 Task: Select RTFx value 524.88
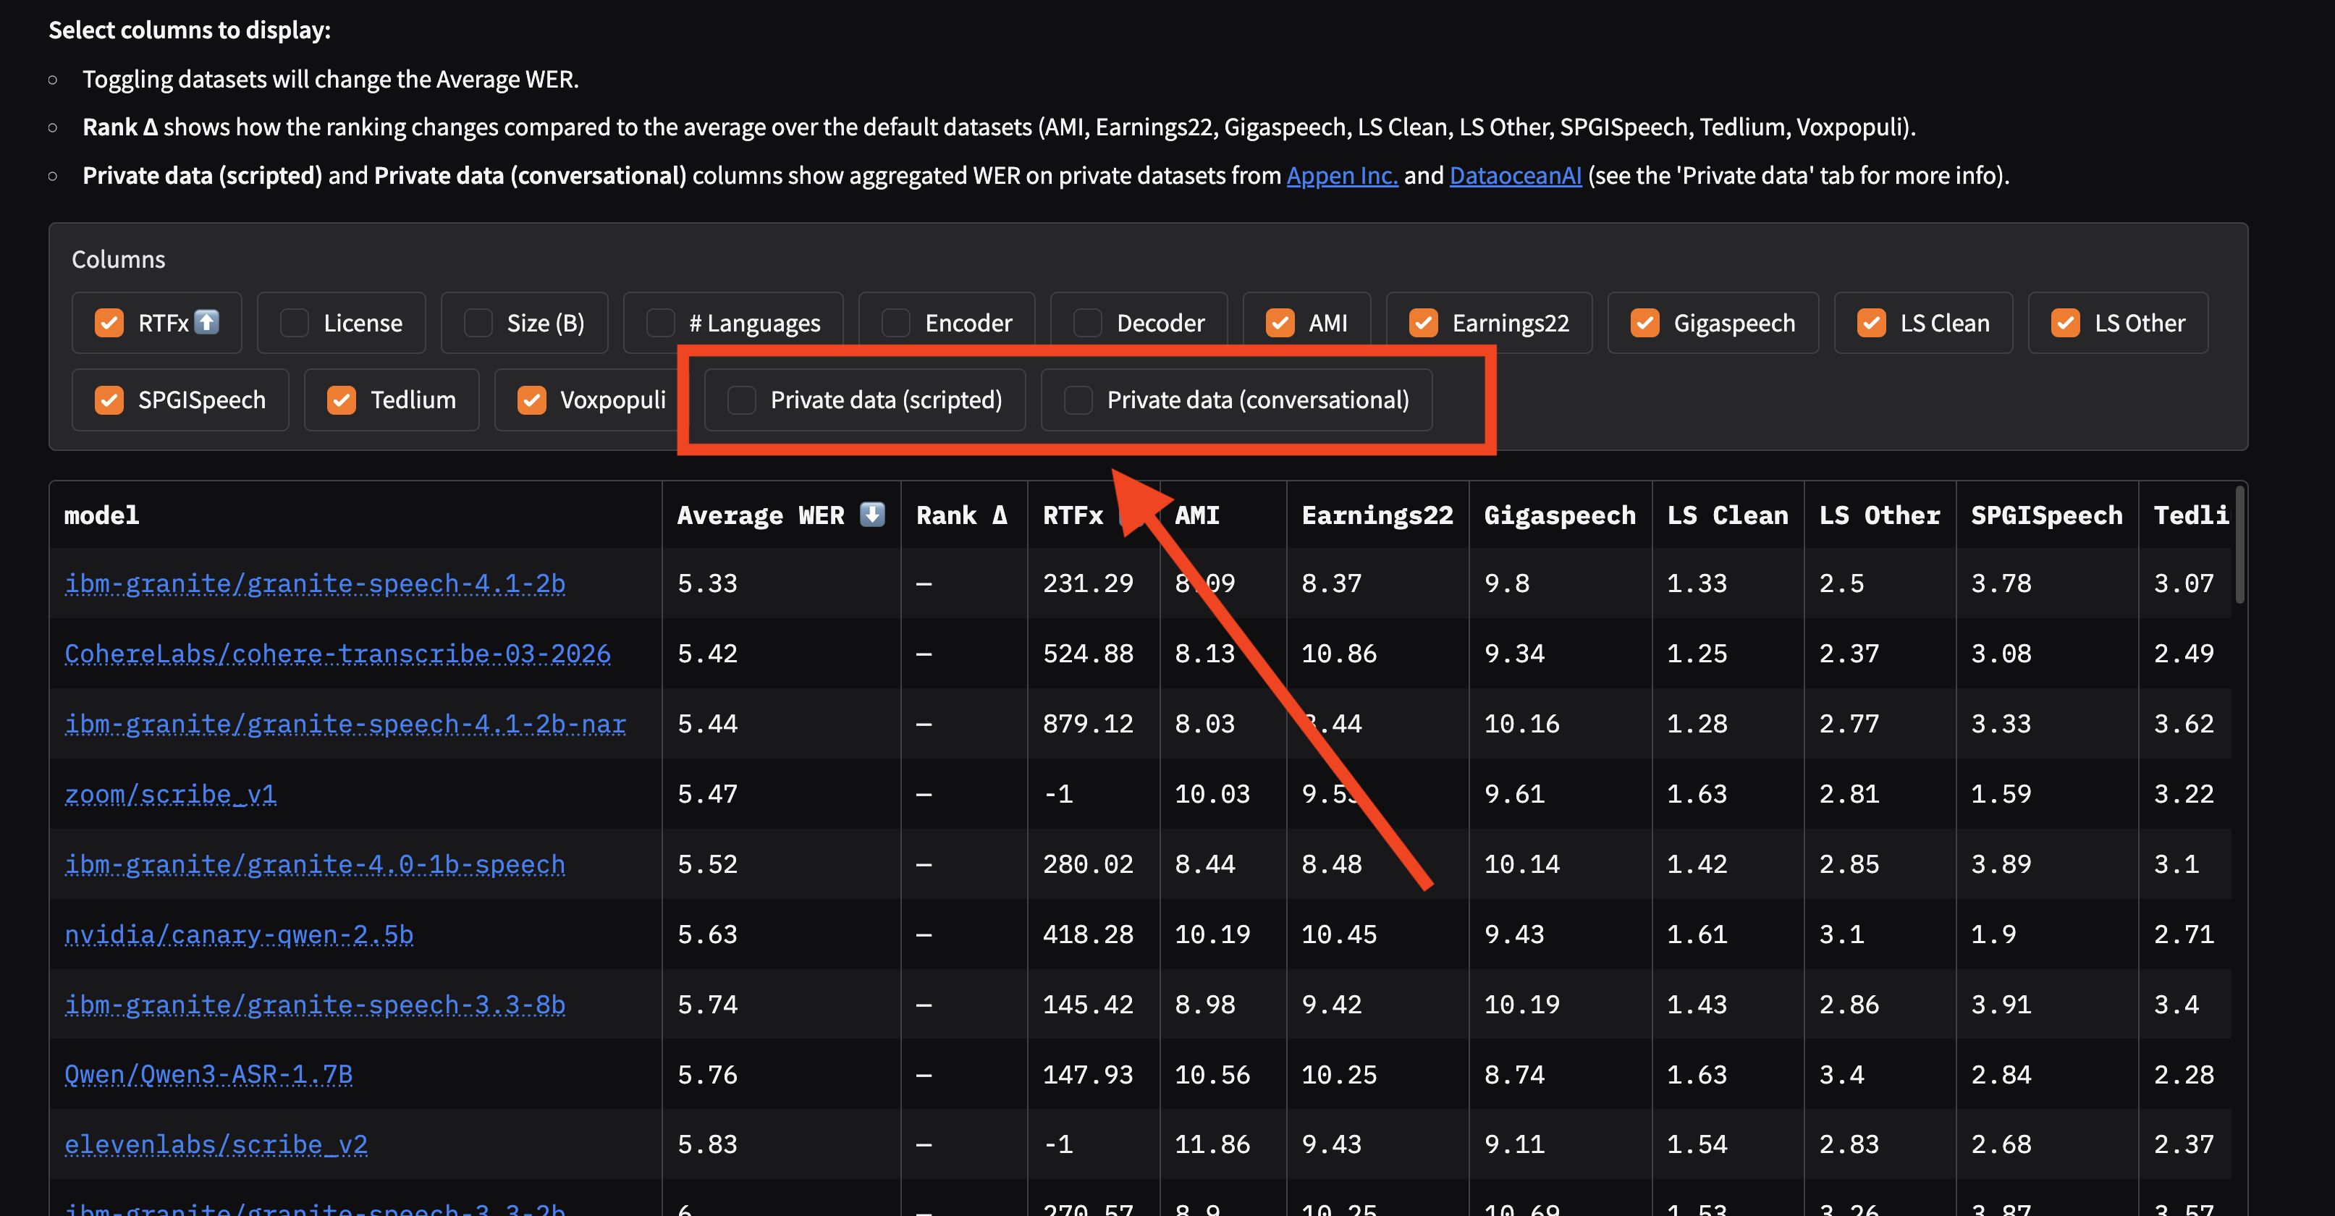(x=1088, y=654)
